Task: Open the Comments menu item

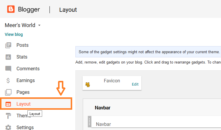Action: pos(28,69)
